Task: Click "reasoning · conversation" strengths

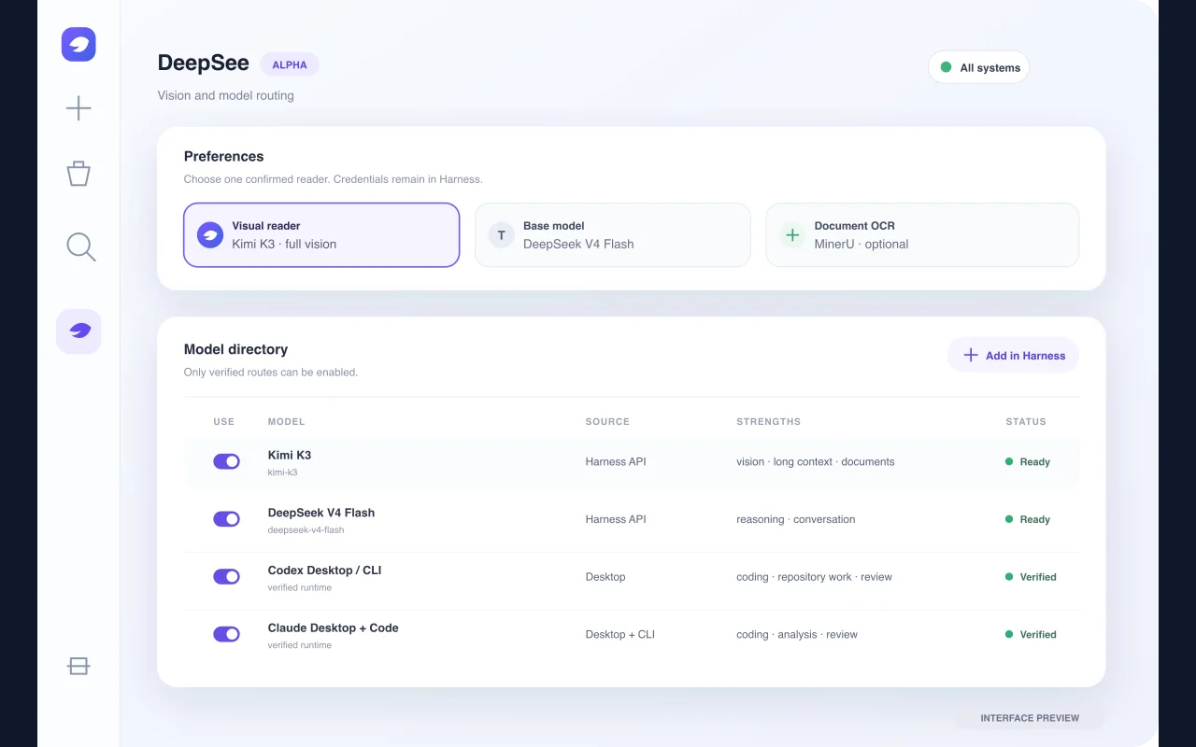Action: tap(796, 519)
